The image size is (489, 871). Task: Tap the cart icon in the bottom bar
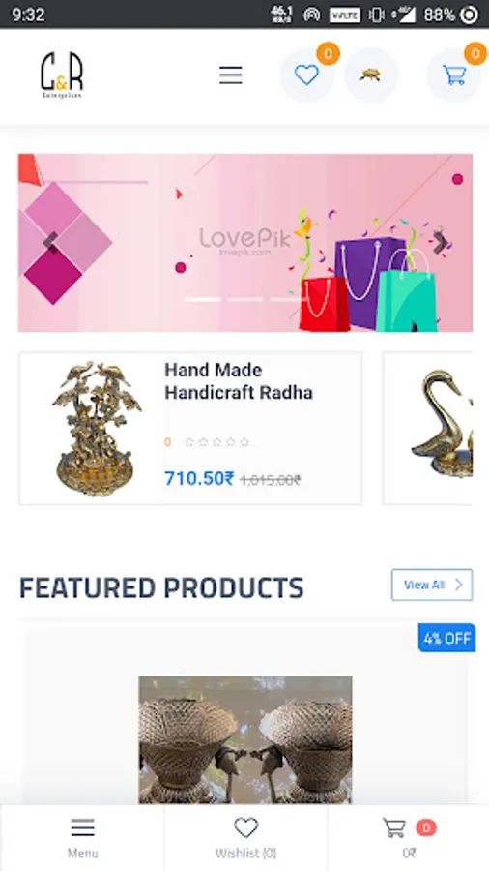[x=394, y=828]
